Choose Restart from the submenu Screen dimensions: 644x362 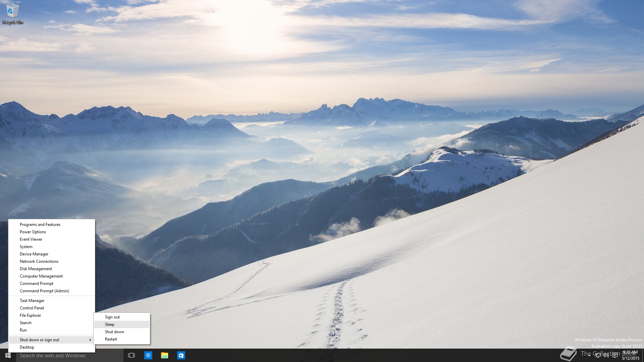[122, 339]
